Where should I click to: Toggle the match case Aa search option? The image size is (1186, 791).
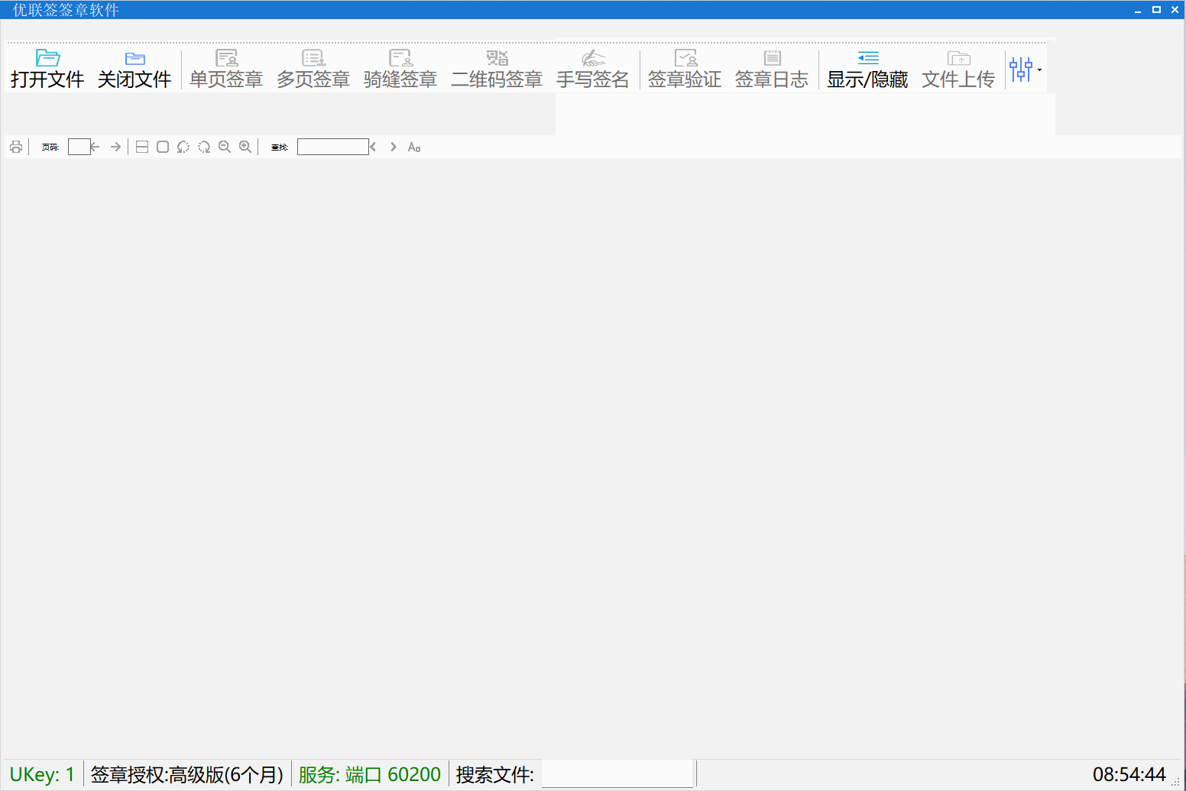point(414,147)
